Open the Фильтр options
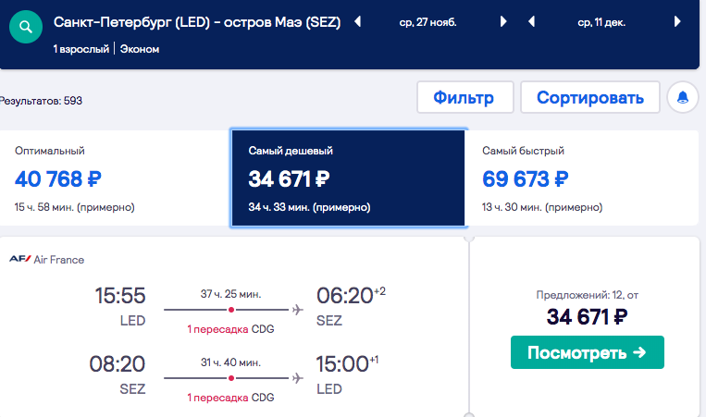This screenshot has height=417, width=706. (465, 97)
